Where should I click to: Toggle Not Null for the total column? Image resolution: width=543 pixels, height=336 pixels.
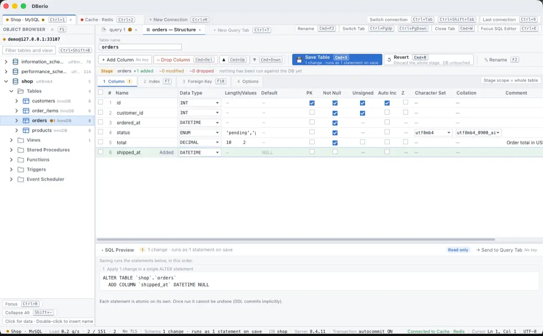[335, 142]
